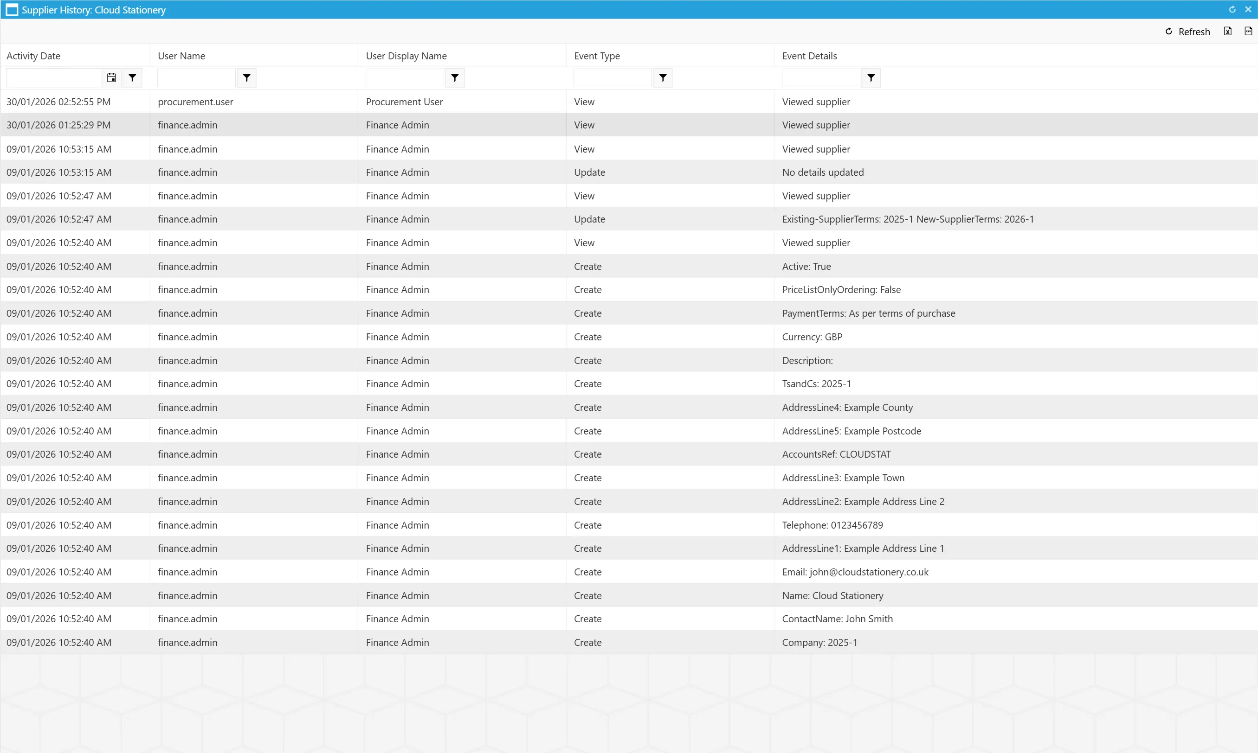Sort by the User Name column header
The image size is (1258, 753).
(254, 56)
